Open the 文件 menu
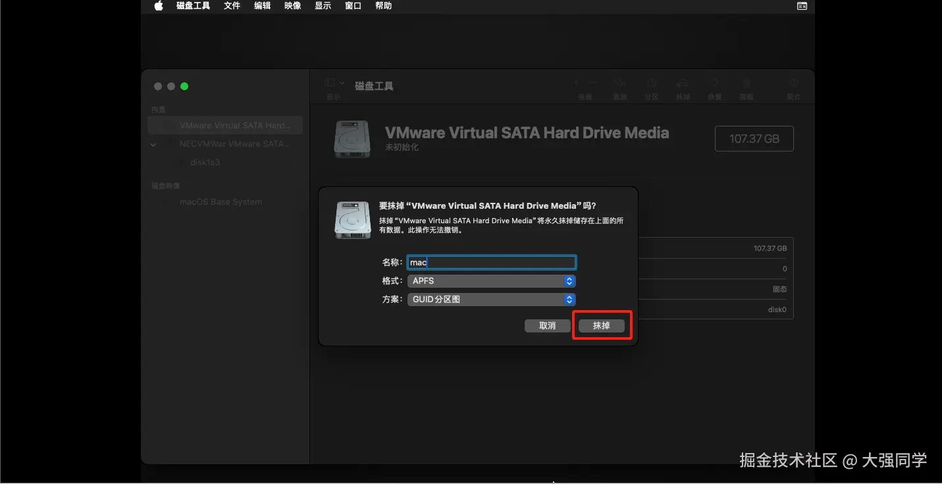Viewport: 942px width, 484px height. pyautogui.click(x=232, y=6)
